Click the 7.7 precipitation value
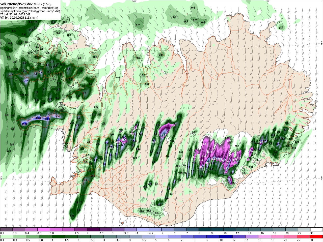Viewport: 323px width, 242px height. (x=26, y=81)
